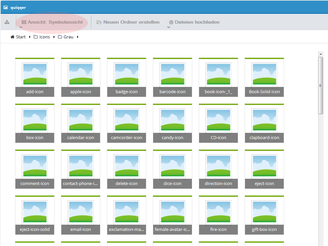This screenshot has height=246, width=328.
Task: Select the calendar-icon file
Action: pyautogui.click(x=81, y=123)
